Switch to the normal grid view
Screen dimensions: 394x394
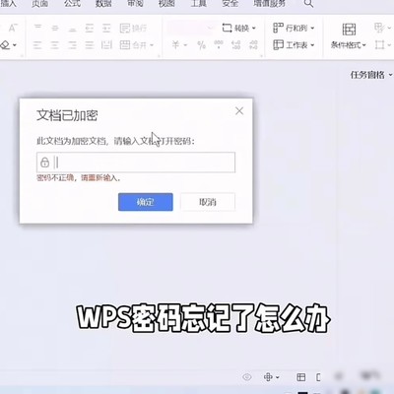pyautogui.click(x=301, y=377)
